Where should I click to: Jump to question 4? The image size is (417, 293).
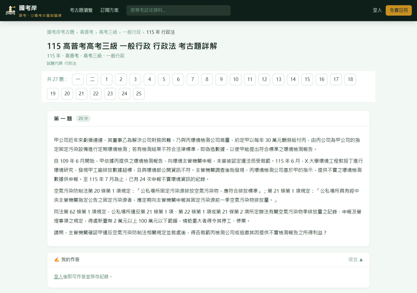point(150,79)
